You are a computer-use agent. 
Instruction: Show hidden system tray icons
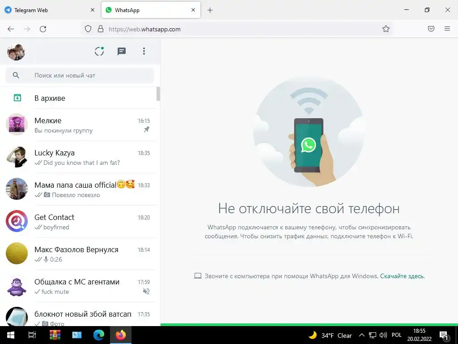pyautogui.click(x=361, y=335)
